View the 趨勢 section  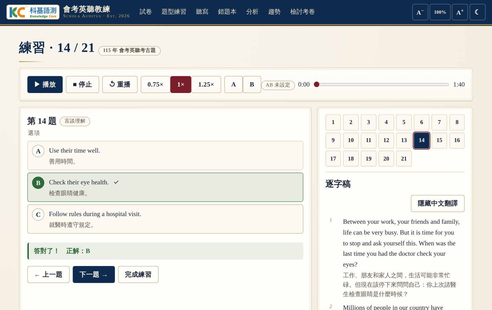274,12
